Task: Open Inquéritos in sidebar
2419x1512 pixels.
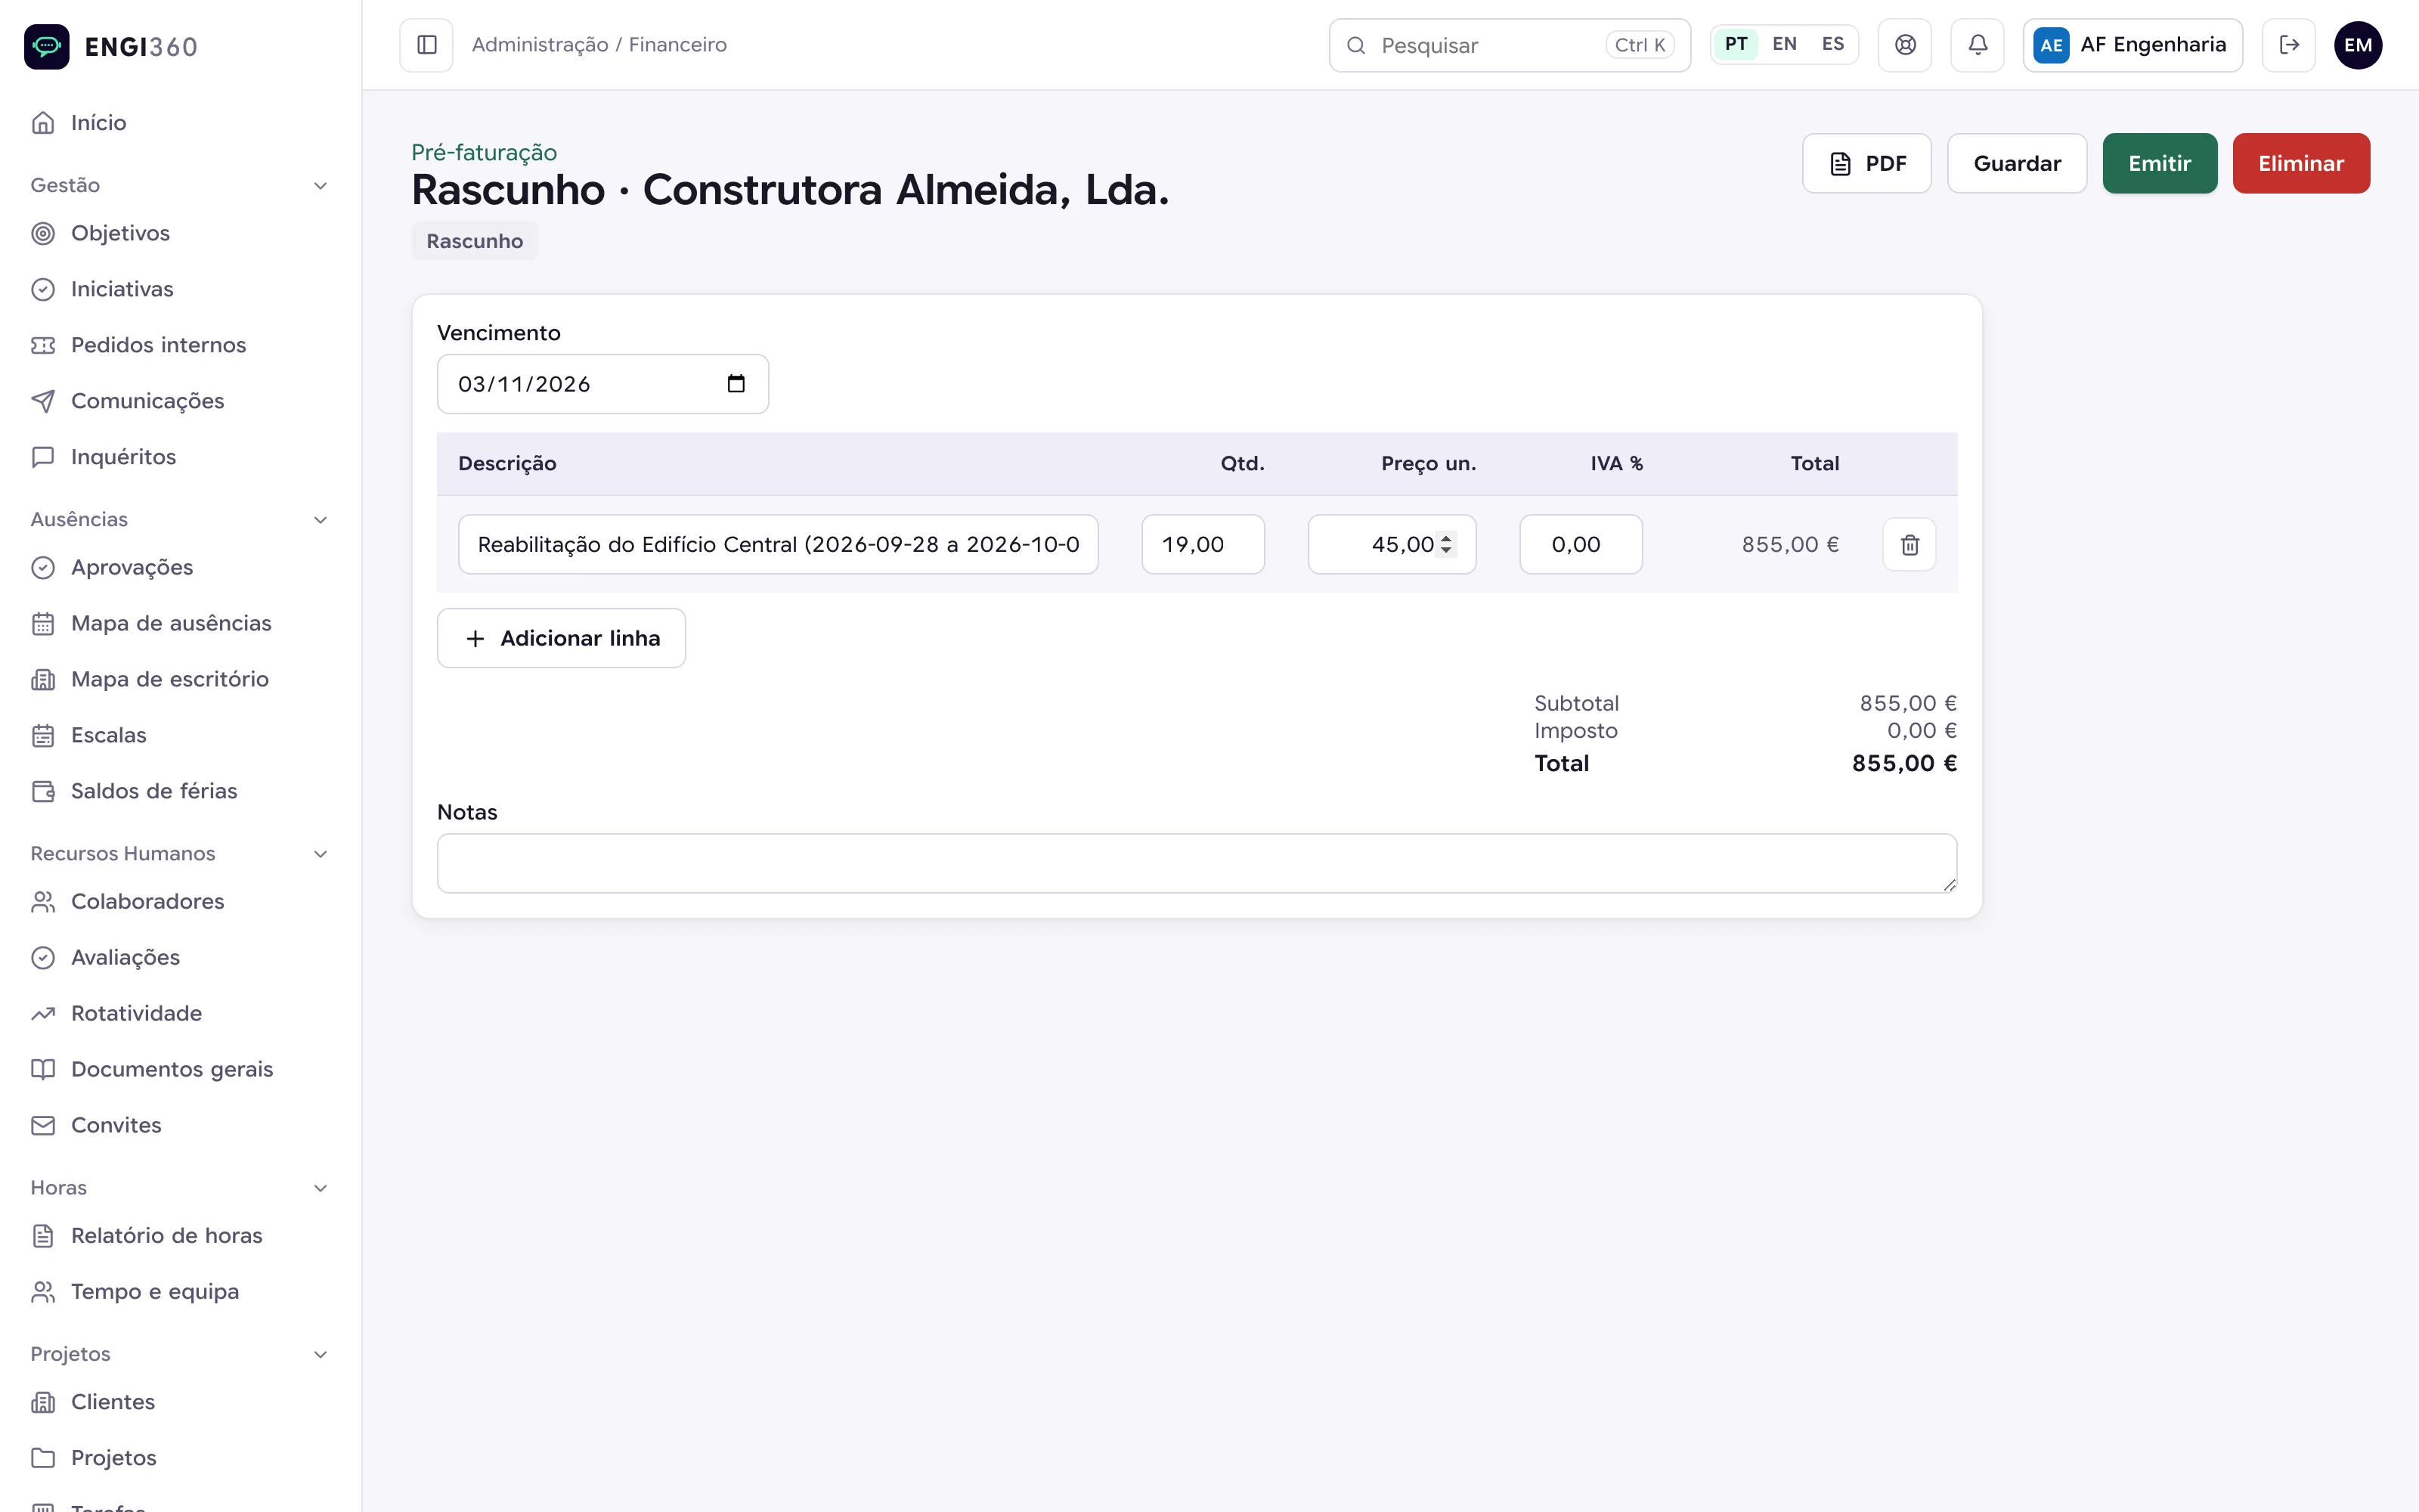Action: point(181,457)
